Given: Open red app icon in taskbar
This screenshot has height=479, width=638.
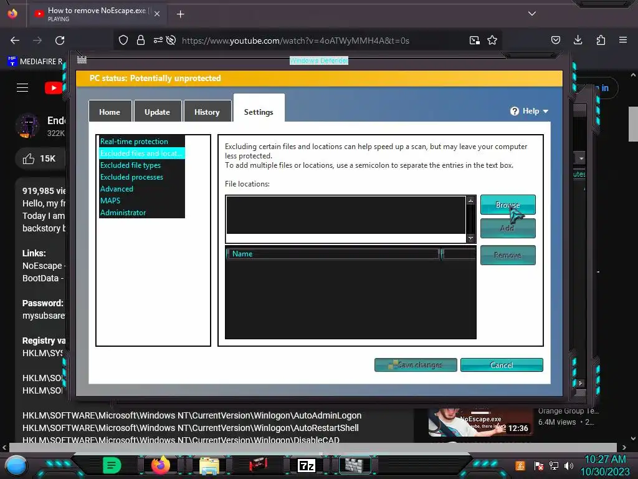Looking at the screenshot, I should (x=258, y=464).
